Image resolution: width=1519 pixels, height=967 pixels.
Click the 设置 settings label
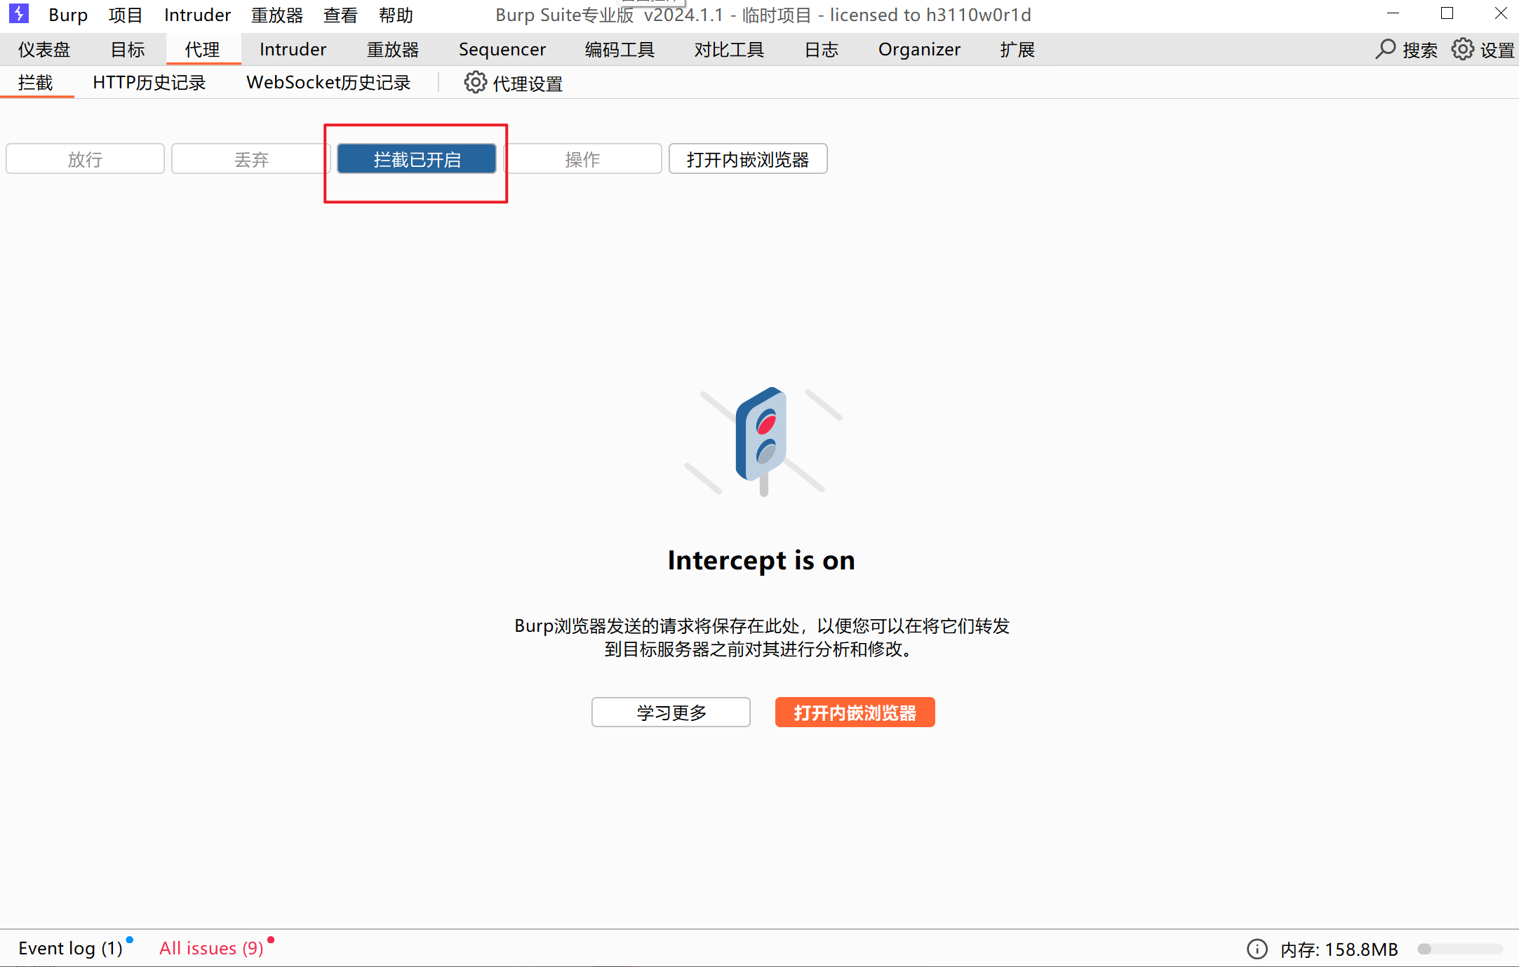tap(1497, 50)
